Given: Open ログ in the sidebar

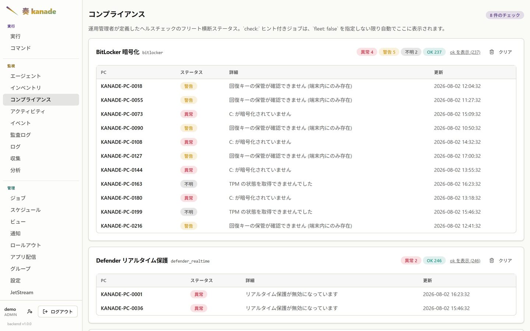Looking at the screenshot, I should [x=41, y=147].
